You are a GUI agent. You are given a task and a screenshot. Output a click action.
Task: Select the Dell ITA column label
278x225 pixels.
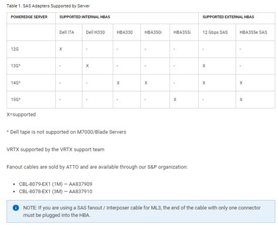click(67, 32)
